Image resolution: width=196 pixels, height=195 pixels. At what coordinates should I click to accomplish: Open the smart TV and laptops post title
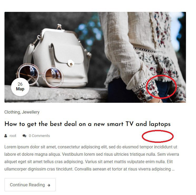point(88,124)
